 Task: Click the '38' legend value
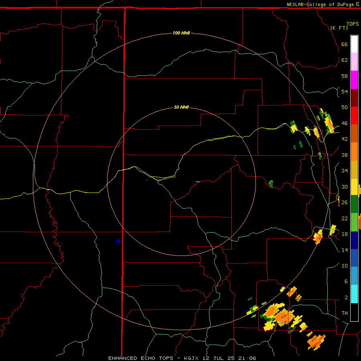[x=345, y=155]
